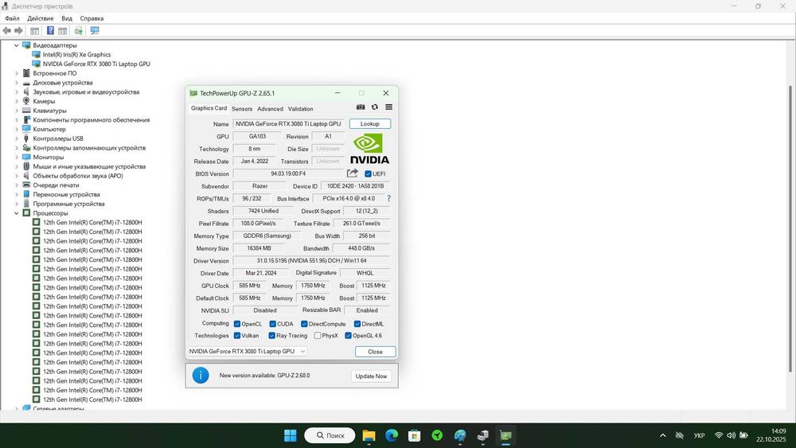Open the Вид menu
796x448 pixels.
pyautogui.click(x=67, y=18)
